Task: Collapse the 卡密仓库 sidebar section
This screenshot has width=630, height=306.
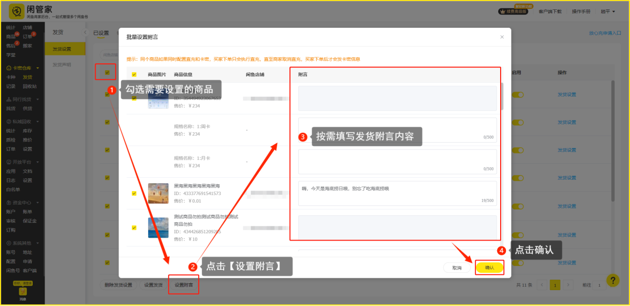Action: (38, 68)
